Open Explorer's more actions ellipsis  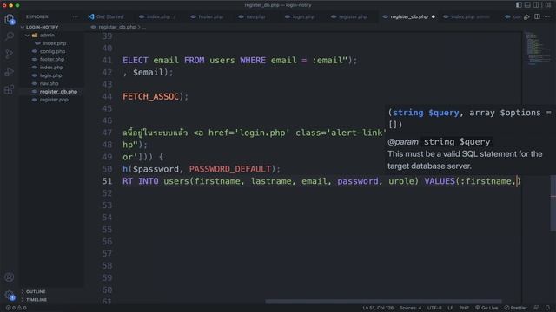(x=75, y=16)
